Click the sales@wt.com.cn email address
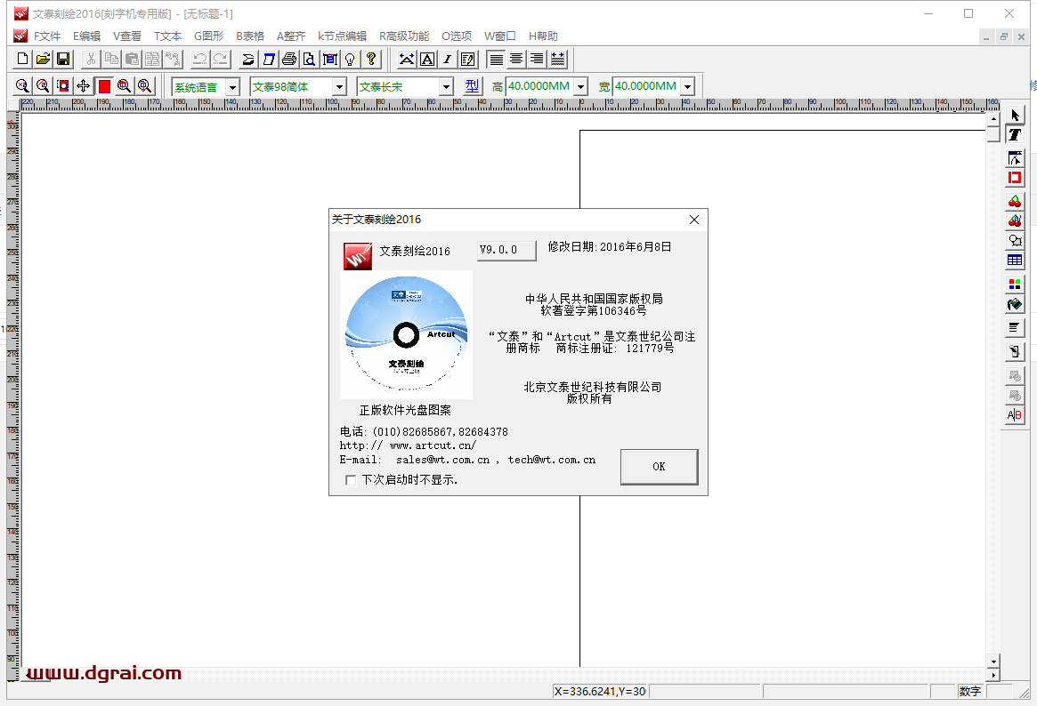 443,461
